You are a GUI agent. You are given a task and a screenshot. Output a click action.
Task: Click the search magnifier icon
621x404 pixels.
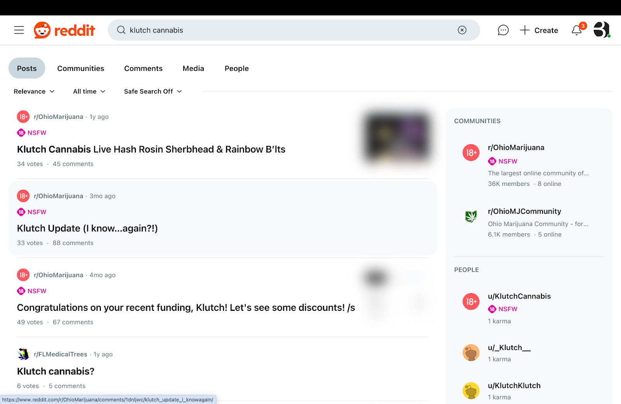(x=121, y=30)
